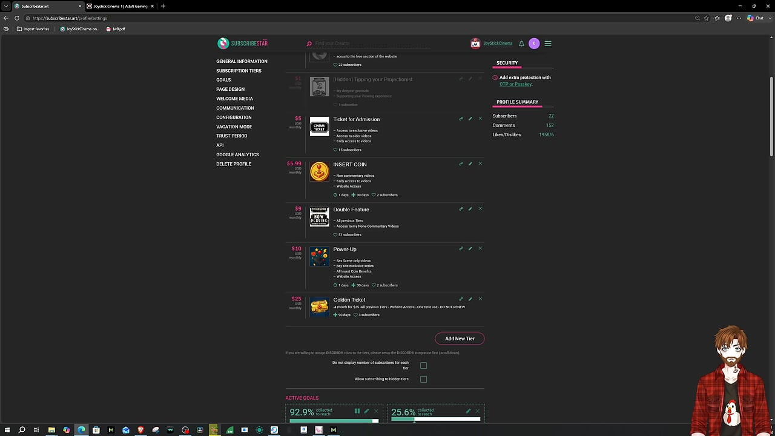The height and width of the screenshot is (436, 775).
Task: Select Subscription Tiers in settings sidebar
Action: click(239, 71)
